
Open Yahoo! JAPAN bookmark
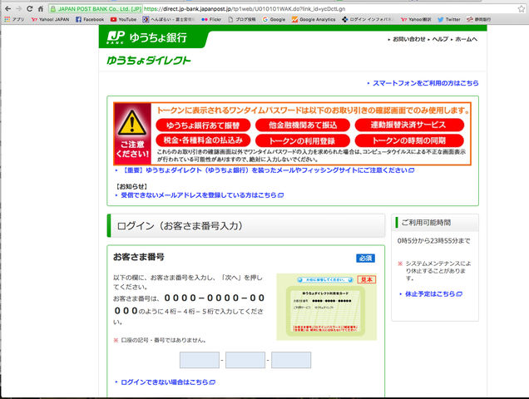50,20
